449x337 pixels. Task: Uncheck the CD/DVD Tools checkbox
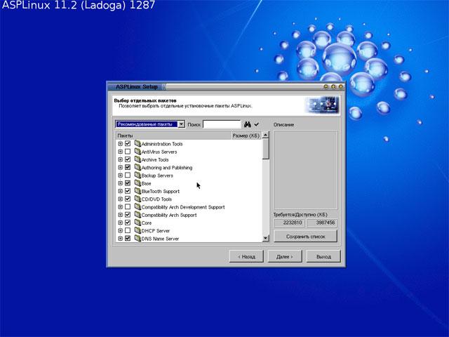(128, 199)
